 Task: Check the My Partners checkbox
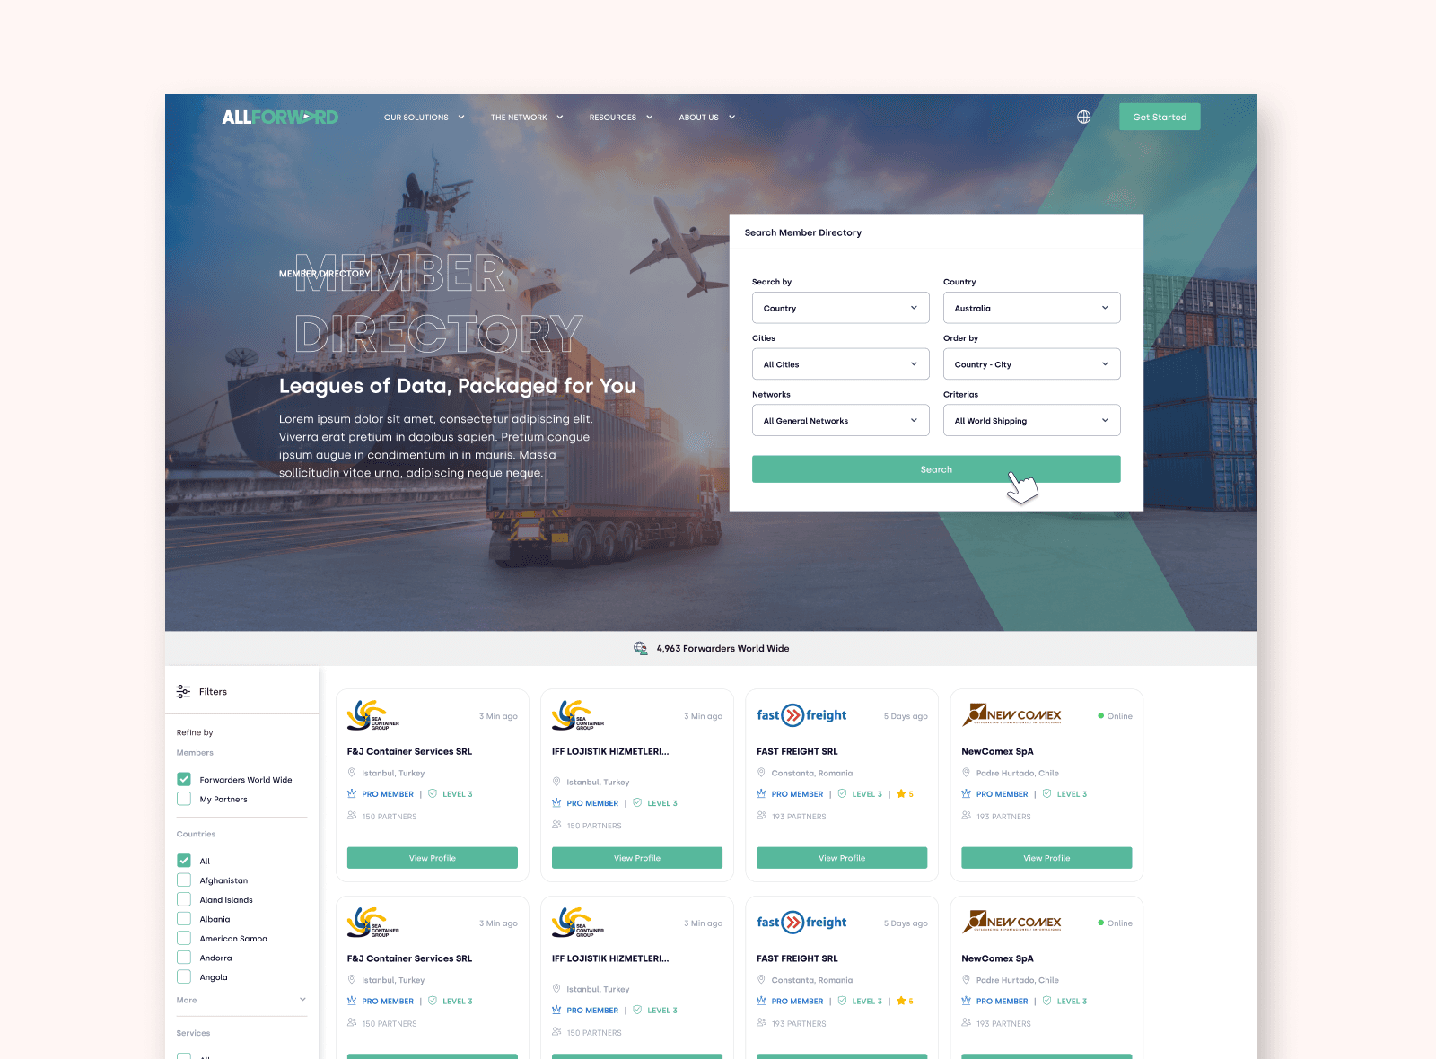184,799
